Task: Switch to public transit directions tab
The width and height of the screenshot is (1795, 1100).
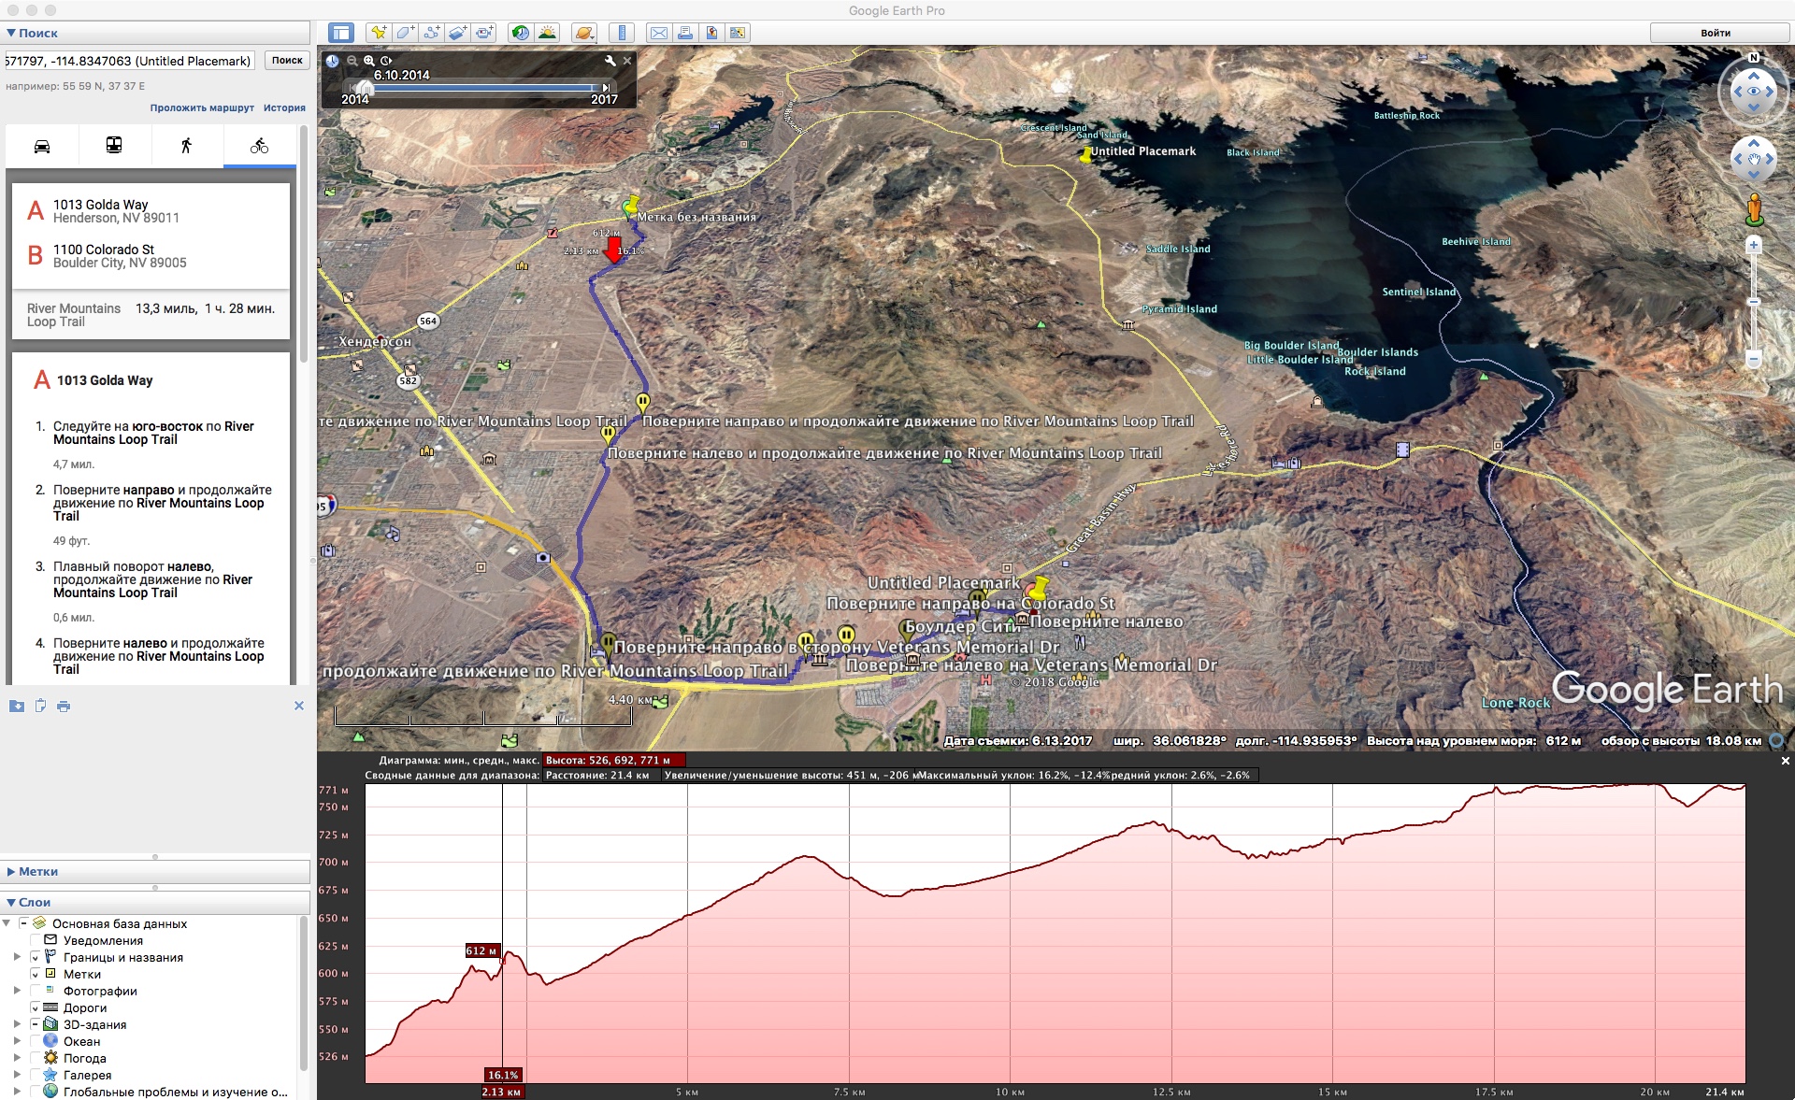Action: [x=114, y=146]
